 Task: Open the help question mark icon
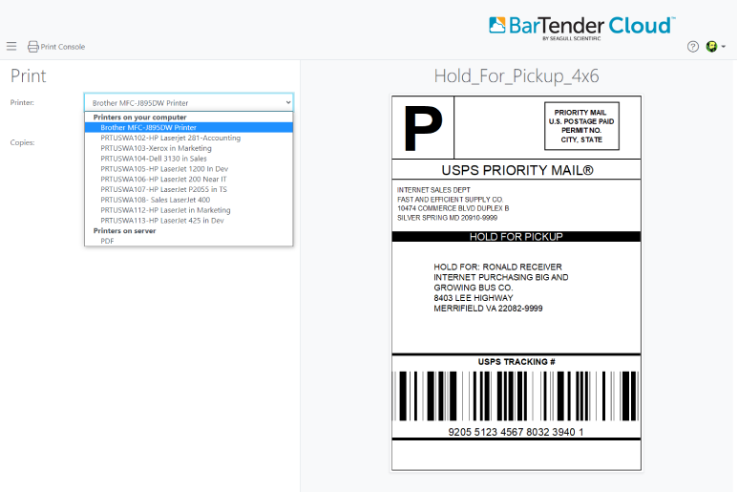coord(693,46)
